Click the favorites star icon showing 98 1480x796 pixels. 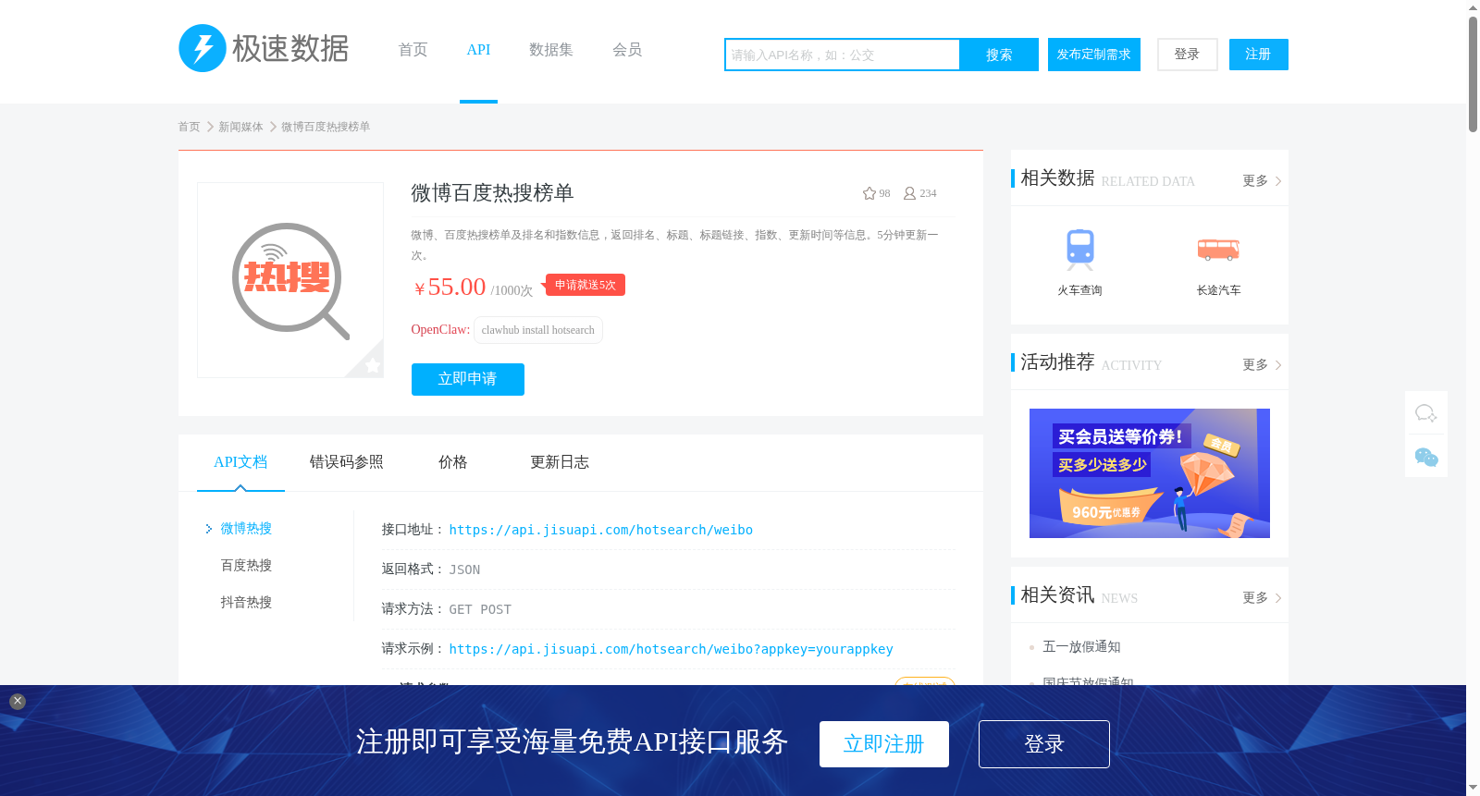(x=869, y=193)
